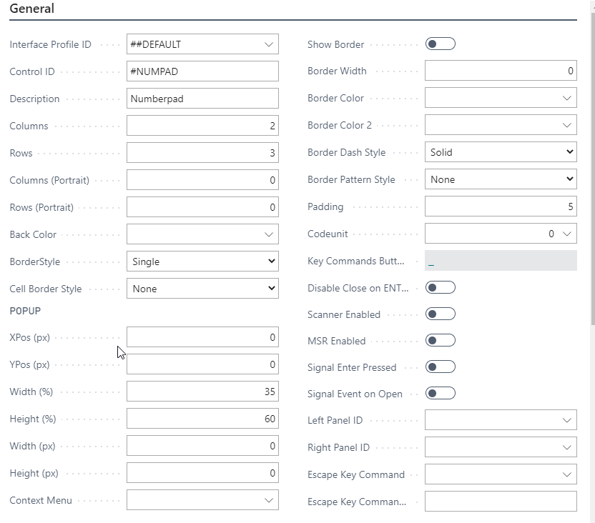Enable Signal Event on Open

click(440, 394)
